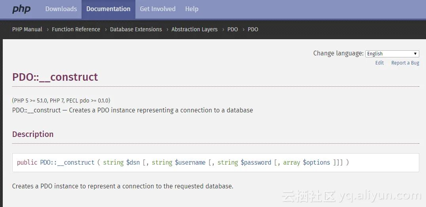
Task: Open the Downloads menu item
Action: [x=61, y=9]
